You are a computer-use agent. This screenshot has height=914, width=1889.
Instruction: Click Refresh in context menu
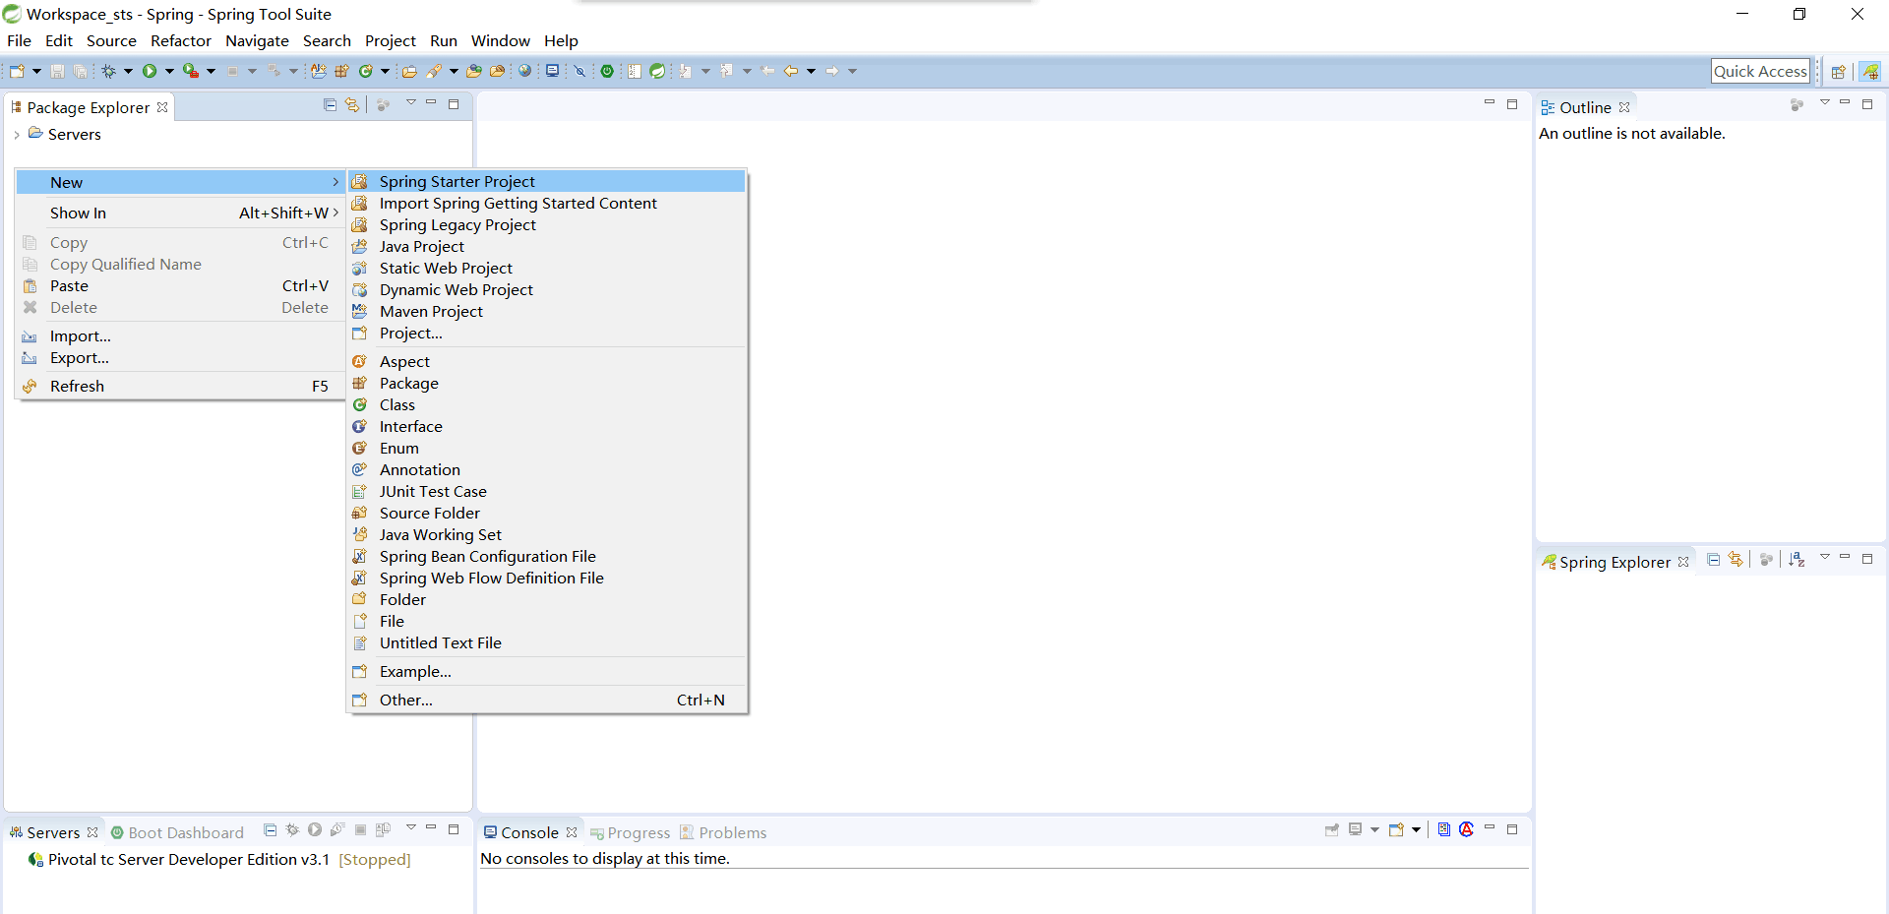click(x=181, y=386)
